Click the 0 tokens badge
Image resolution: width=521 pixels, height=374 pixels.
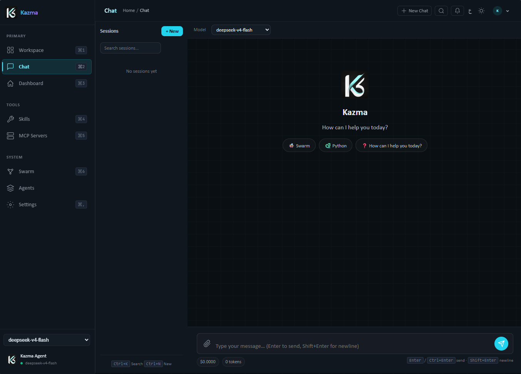233,362
